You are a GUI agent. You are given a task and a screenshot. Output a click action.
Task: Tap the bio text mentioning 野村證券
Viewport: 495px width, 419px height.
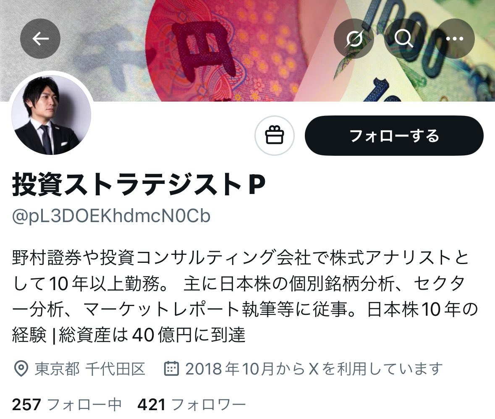pos(245,296)
